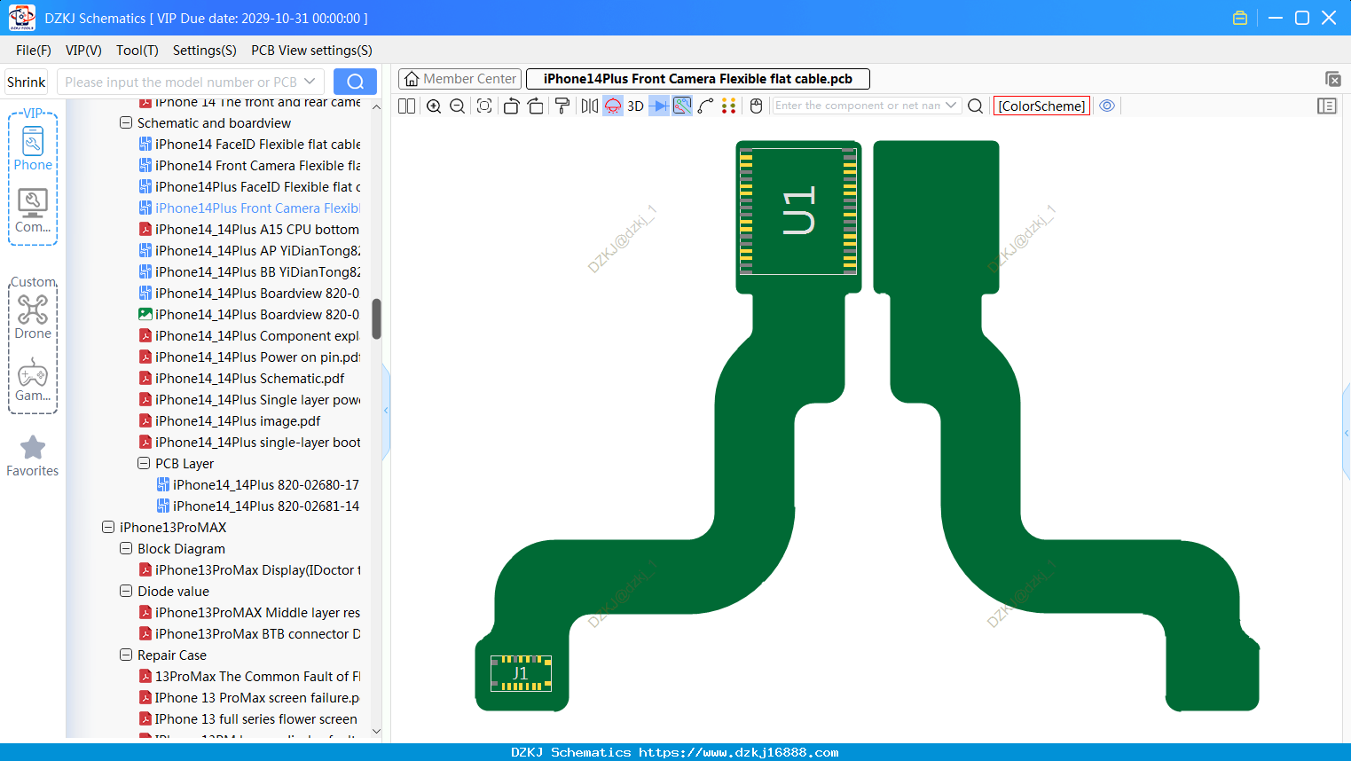The width and height of the screenshot is (1351, 761).
Task: Open the dzkj16888.com link in status bar
Action: pyautogui.click(x=738, y=752)
